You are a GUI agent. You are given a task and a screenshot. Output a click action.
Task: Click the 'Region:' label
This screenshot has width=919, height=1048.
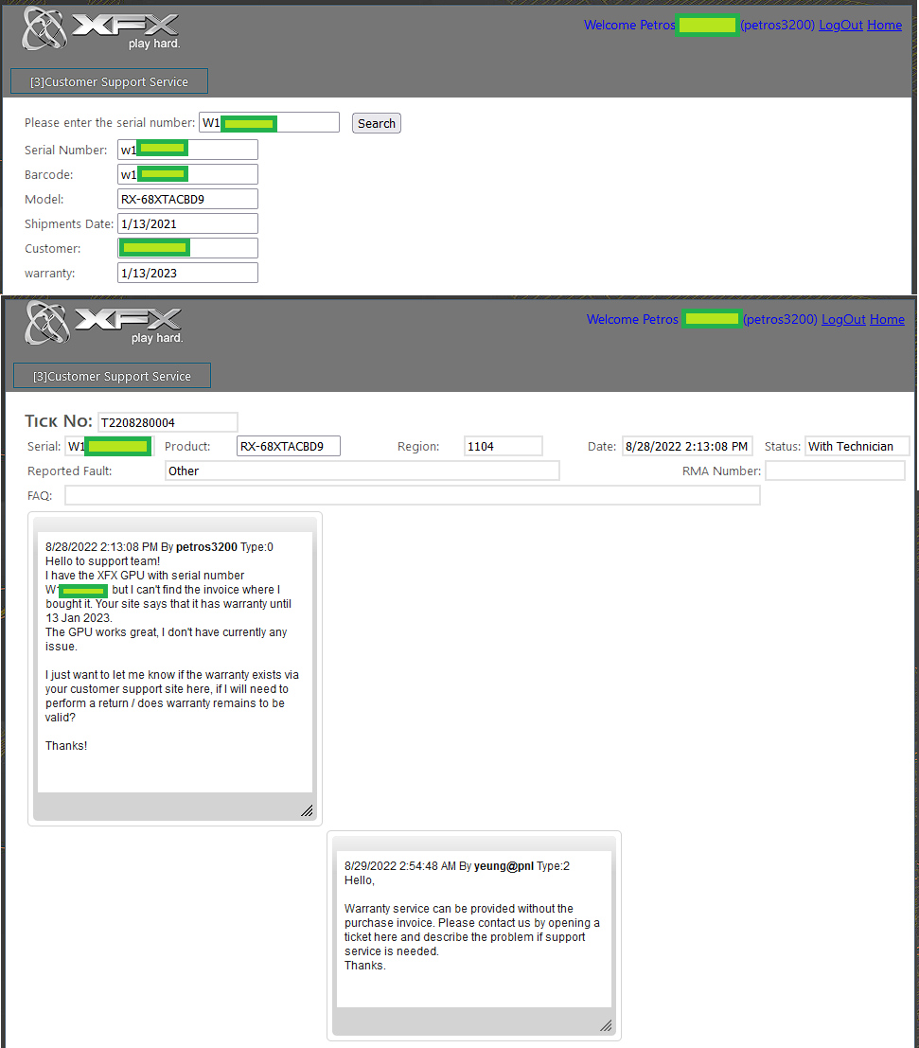418,447
